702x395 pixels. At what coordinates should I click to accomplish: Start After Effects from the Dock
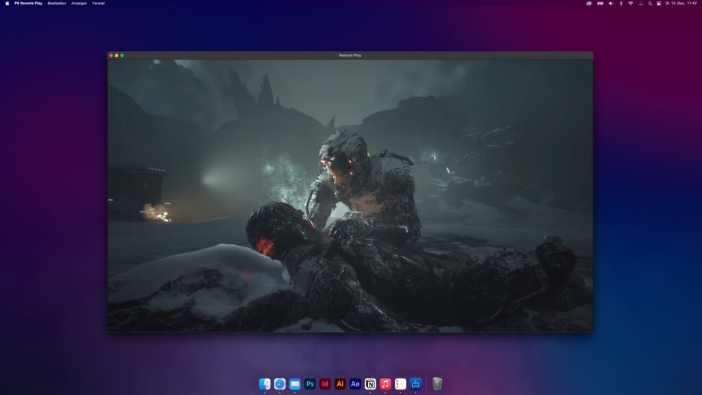click(355, 385)
